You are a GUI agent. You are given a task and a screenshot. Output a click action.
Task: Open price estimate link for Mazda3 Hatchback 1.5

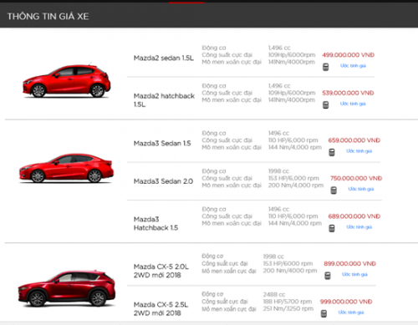[359, 227]
